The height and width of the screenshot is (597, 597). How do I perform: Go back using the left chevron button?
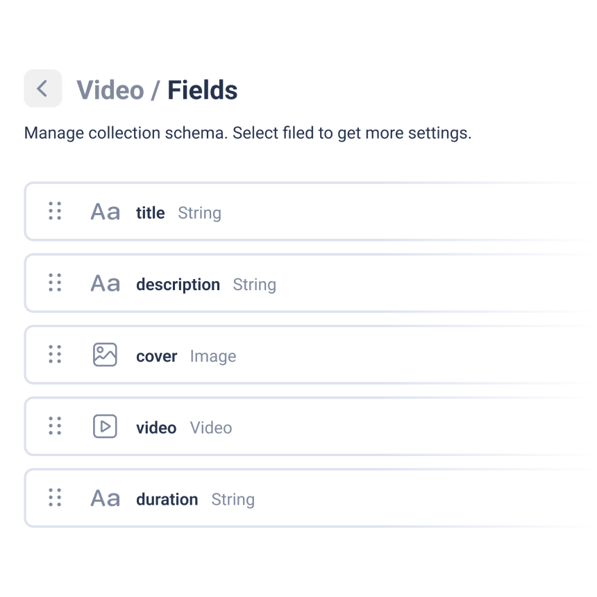click(42, 88)
